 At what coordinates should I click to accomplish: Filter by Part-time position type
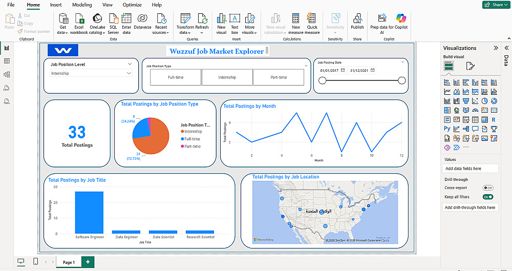click(x=279, y=77)
